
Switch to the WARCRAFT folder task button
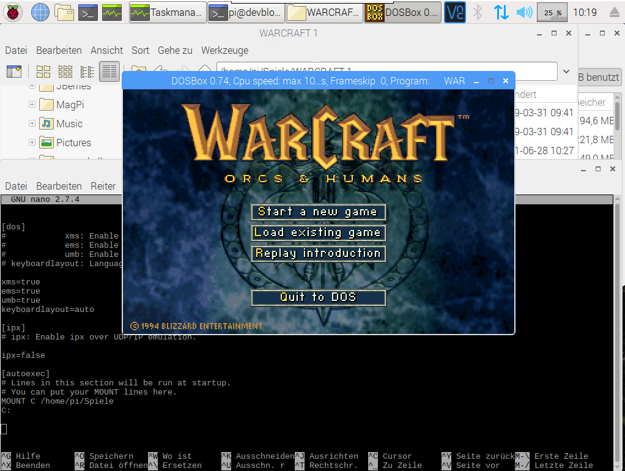(x=325, y=12)
